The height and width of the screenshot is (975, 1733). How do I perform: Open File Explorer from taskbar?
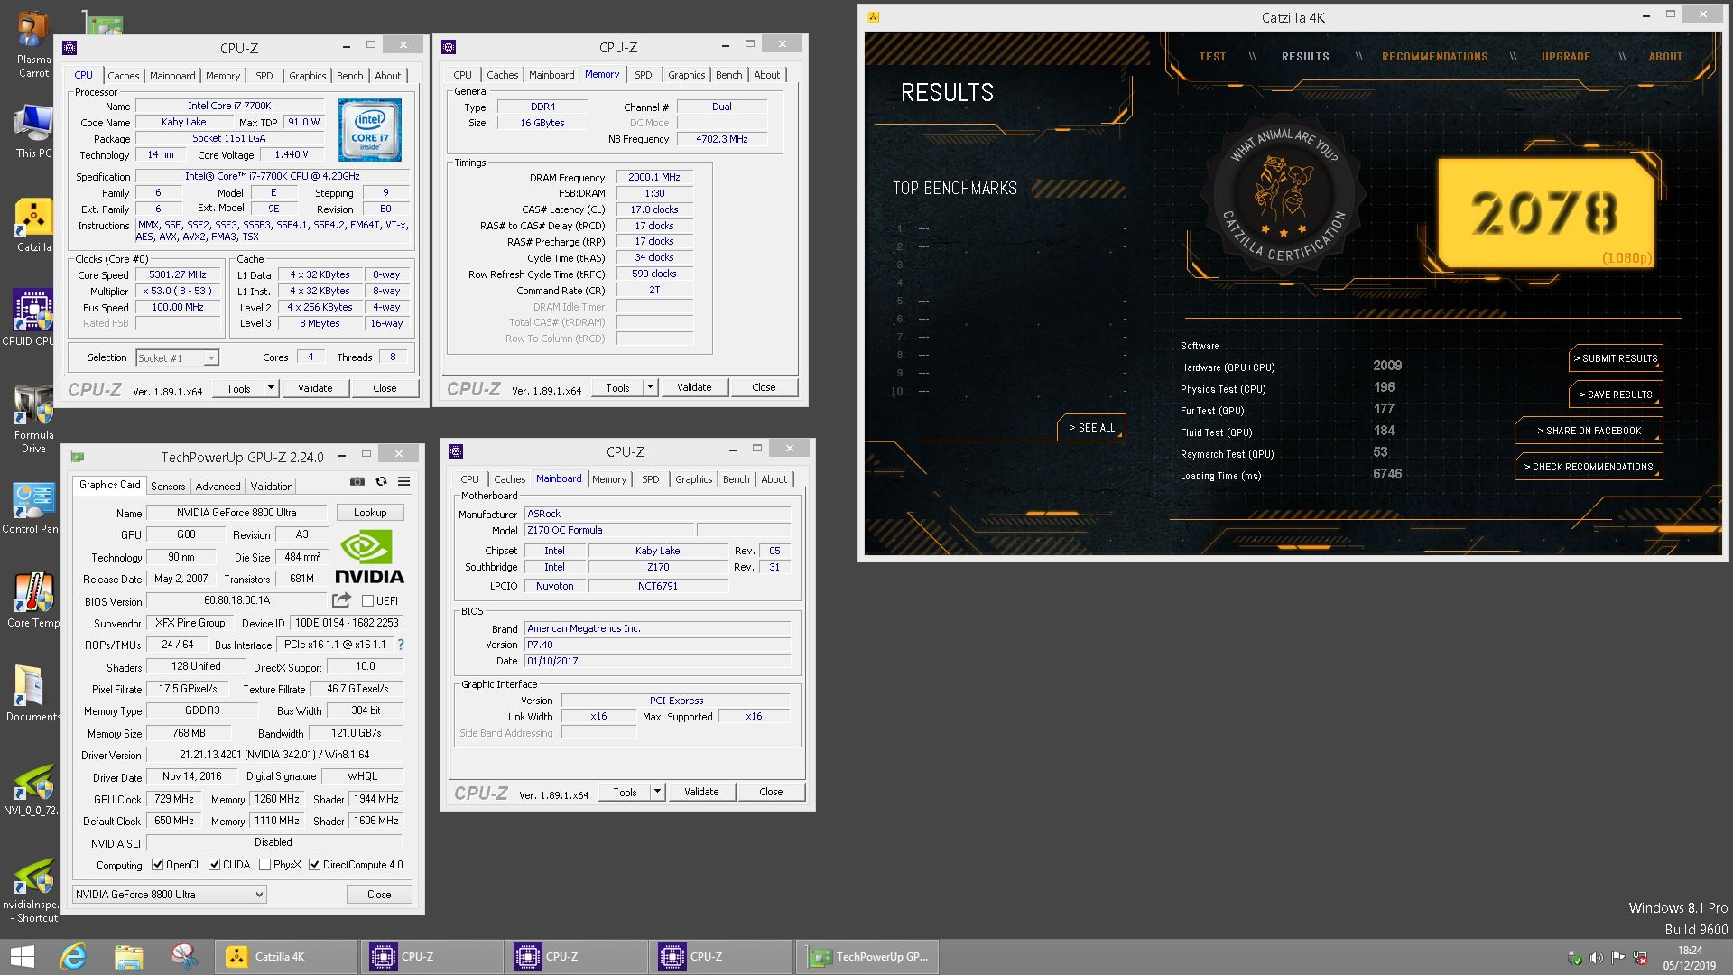tap(128, 957)
